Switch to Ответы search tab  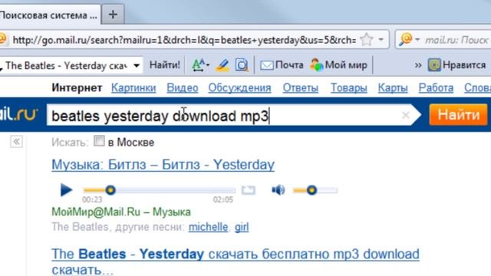[x=301, y=88]
